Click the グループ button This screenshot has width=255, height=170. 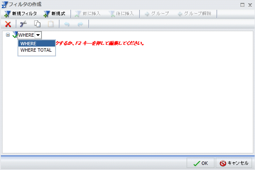pos(157,14)
